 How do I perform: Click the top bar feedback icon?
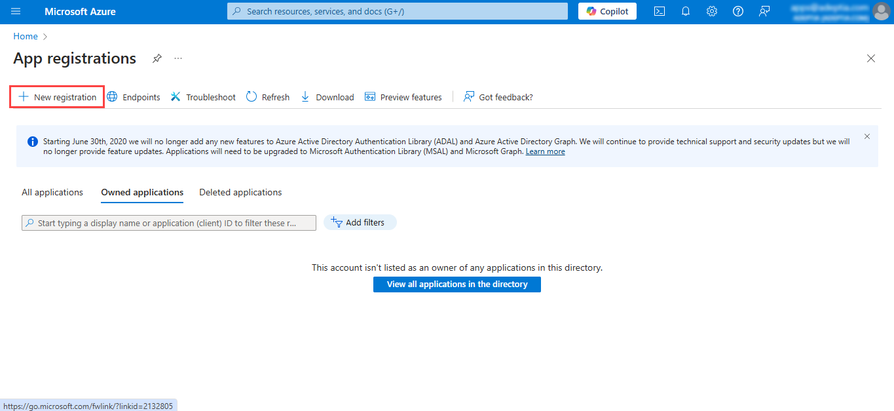(764, 11)
